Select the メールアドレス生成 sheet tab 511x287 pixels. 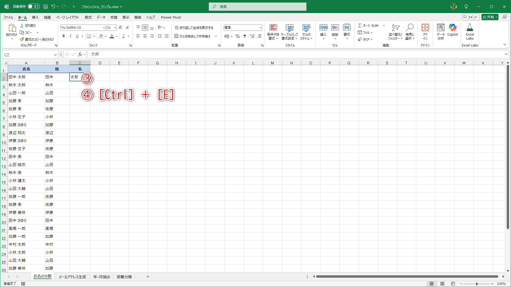72,277
